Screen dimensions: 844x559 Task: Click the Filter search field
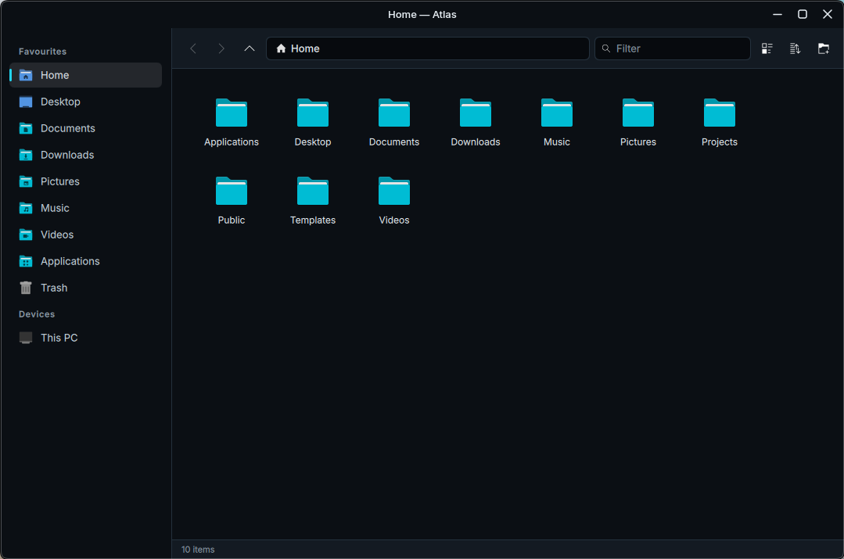pos(672,48)
